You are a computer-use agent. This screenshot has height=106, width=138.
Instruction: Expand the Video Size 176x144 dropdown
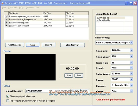(131, 50)
